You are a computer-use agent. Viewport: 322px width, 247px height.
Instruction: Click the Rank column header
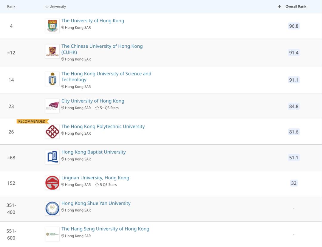(11, 6)
